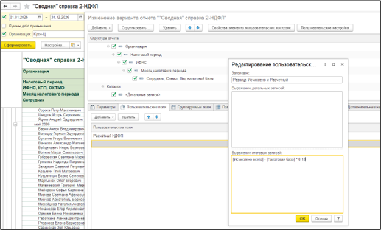Open calendar for end date 31.12.2026

pyautogui.click(x=81, y=17)
